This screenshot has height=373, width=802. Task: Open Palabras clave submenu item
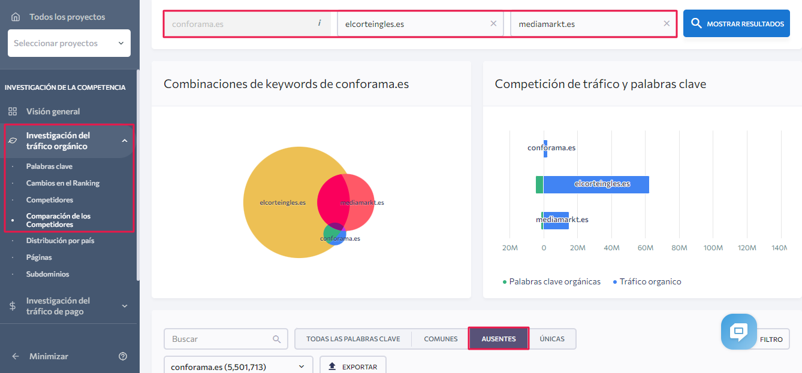tap(49, 166)
